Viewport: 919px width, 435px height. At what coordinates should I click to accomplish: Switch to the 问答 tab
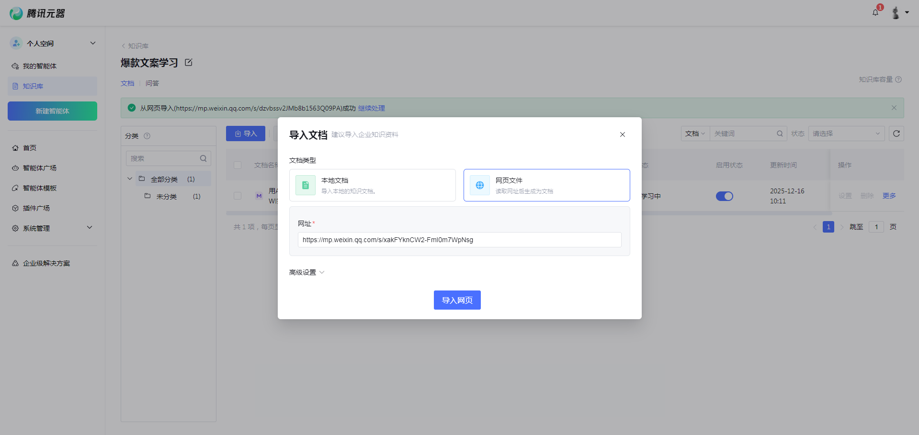pos(152,83)
